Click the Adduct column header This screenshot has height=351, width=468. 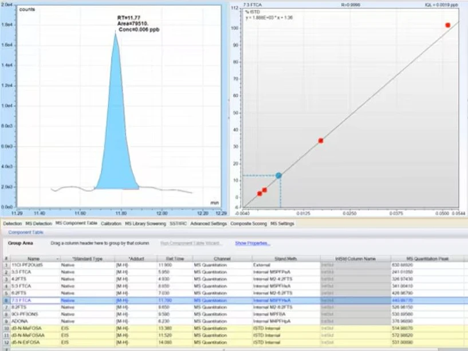point(136,259)
